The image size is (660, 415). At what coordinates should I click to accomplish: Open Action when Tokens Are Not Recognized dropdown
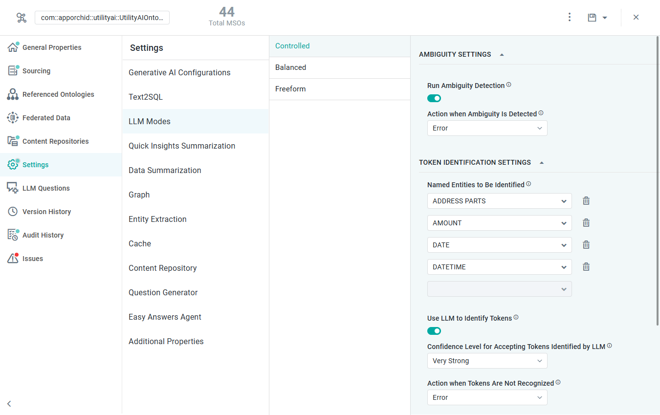pos(487,397)
